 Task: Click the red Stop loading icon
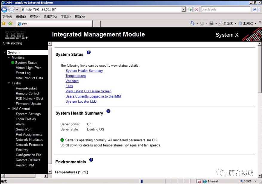click(x=196, y=9)
